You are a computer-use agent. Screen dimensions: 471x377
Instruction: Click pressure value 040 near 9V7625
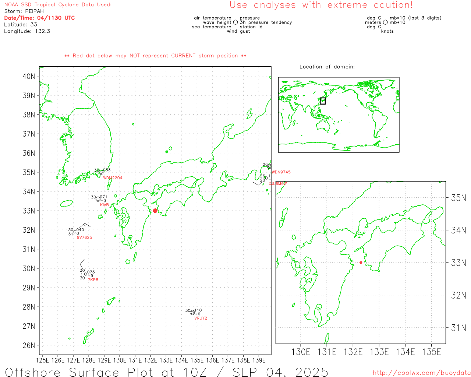[x=80, y=230]
